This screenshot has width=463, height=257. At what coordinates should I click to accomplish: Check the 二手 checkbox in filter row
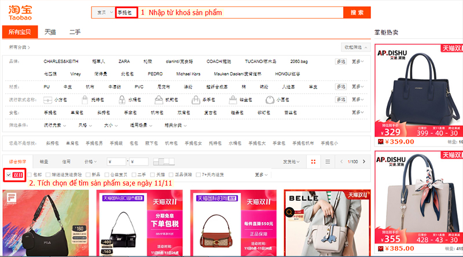pyautogui.click(x=134, y=175)
